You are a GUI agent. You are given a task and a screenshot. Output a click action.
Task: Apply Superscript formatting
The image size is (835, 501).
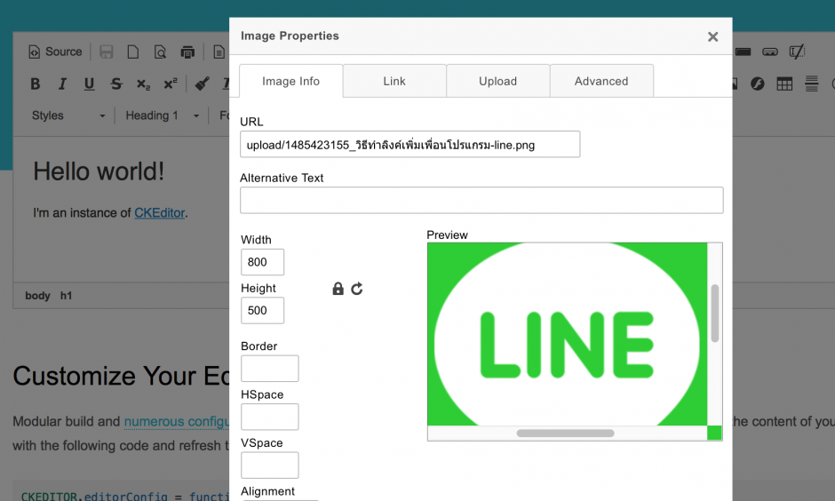tap(170, 83)
